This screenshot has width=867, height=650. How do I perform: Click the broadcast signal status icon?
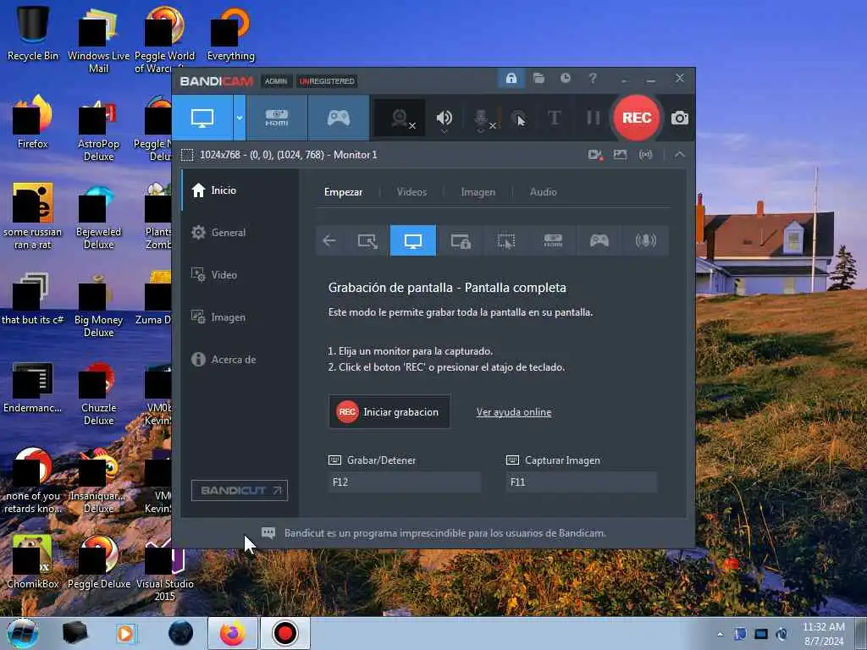point(645,155)
